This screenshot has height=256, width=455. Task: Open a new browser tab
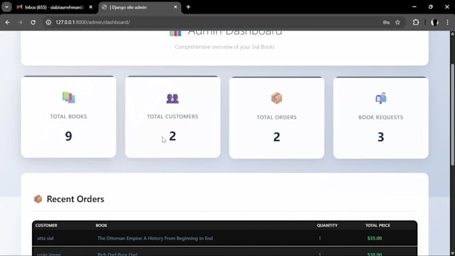pyautogui.click(x=188, y=7)
